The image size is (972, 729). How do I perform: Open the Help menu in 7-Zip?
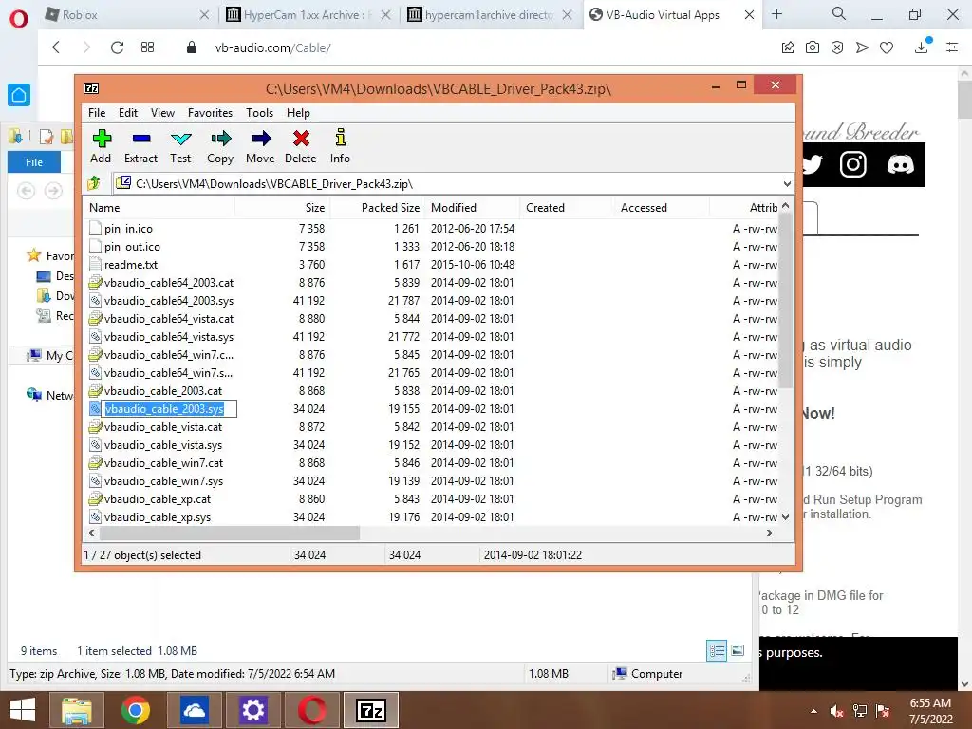(298, 113)
